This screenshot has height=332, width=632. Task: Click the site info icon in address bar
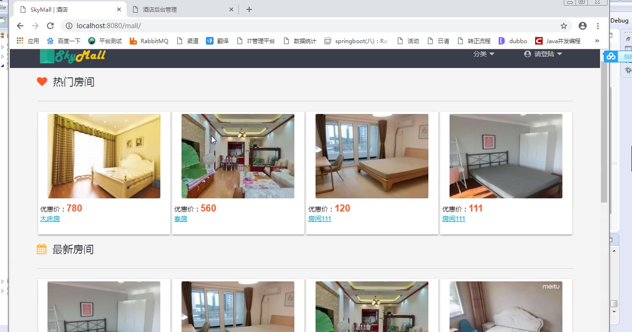(69, 26)
